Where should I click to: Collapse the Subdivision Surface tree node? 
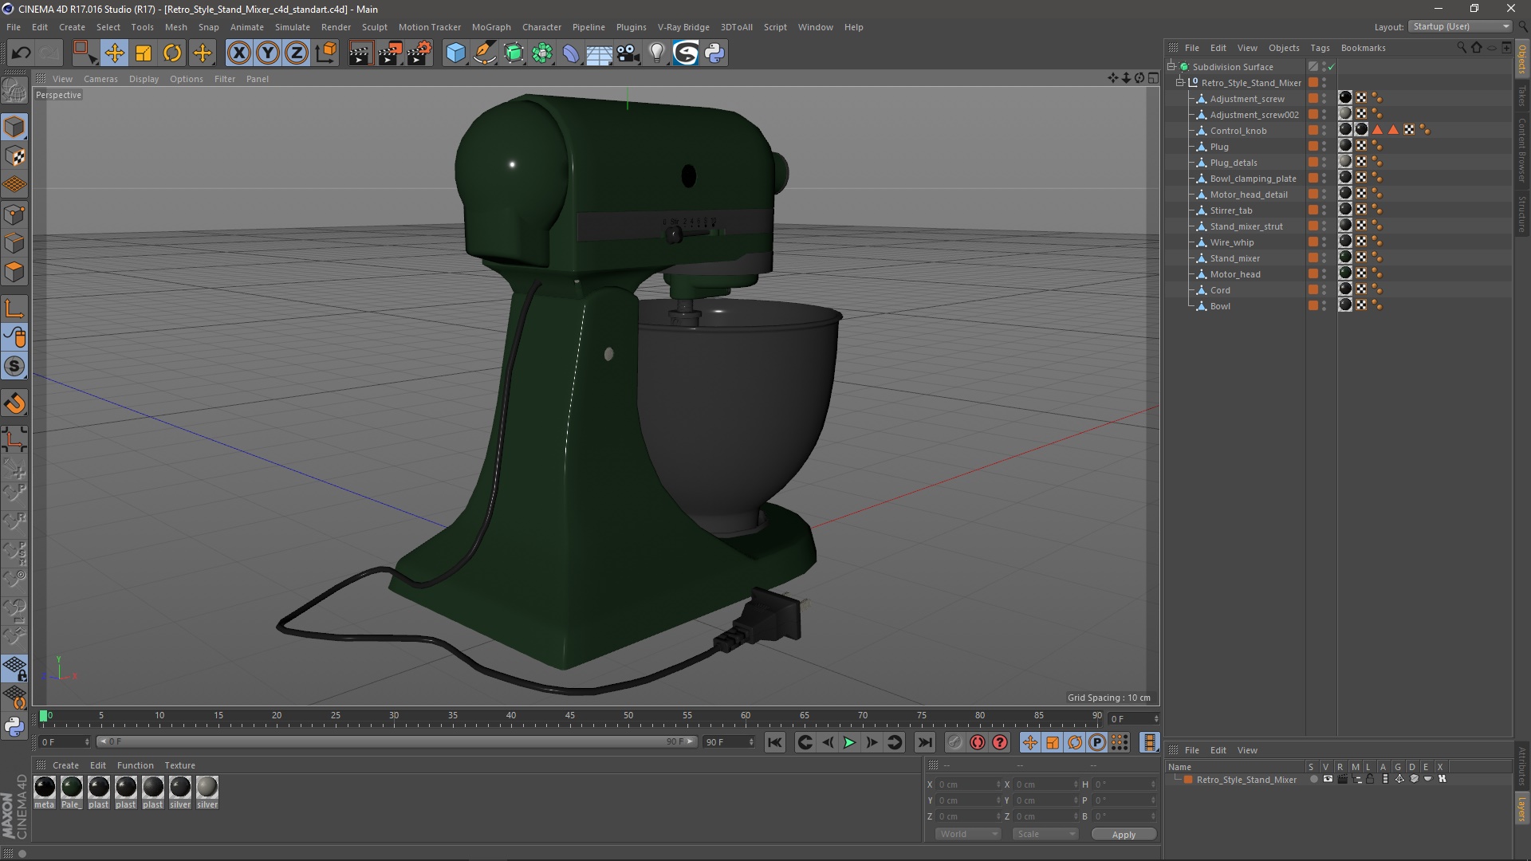(1171, 66)
